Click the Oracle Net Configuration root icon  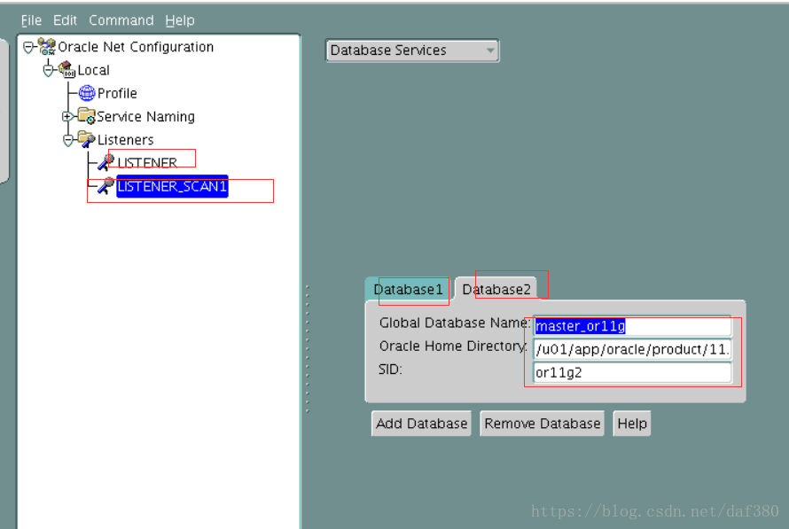point(47,46)
